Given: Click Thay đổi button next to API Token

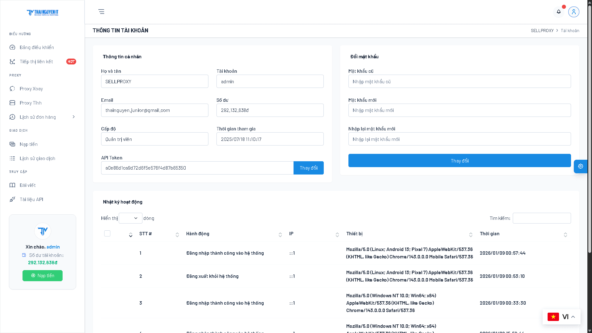Looking at the screenshot, I should point(309,168).
